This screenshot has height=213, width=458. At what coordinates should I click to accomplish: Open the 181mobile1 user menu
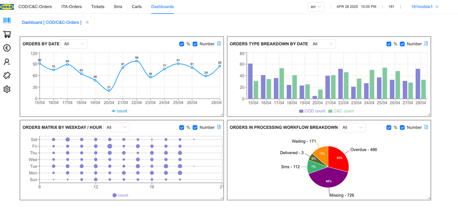pos(424,7)
